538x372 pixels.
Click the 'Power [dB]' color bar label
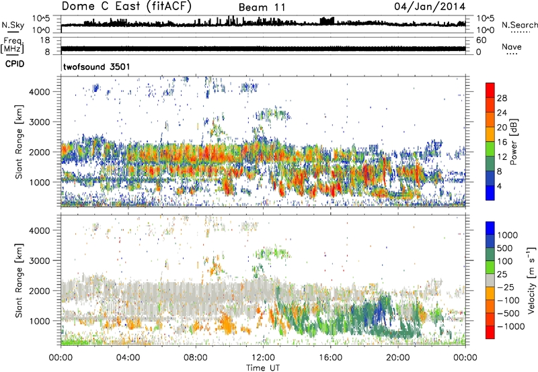513,142
